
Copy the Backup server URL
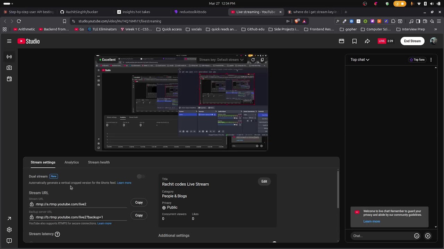[x=139, y=215]
